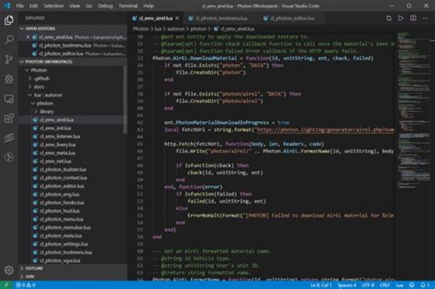Open Remote Explorer view in activity bar
Viewport: 435px width, 289px height.
(9, 99)
